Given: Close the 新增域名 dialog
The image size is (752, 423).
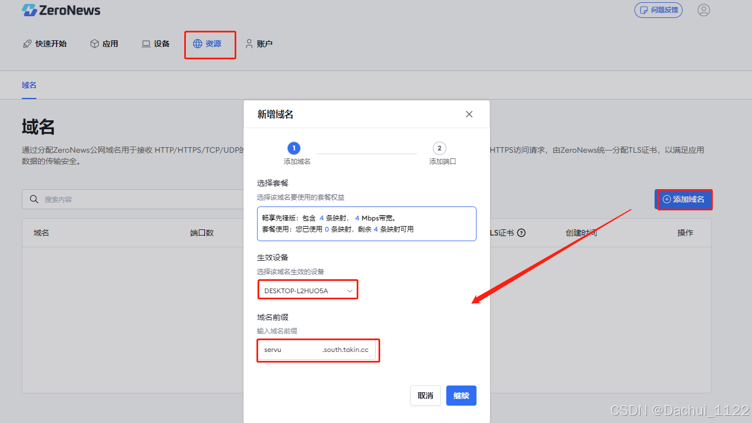Looking at the screenshot, I should [469, 114].
